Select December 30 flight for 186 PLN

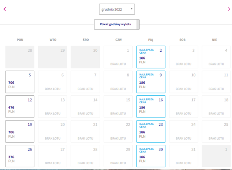tap(151, 156)
